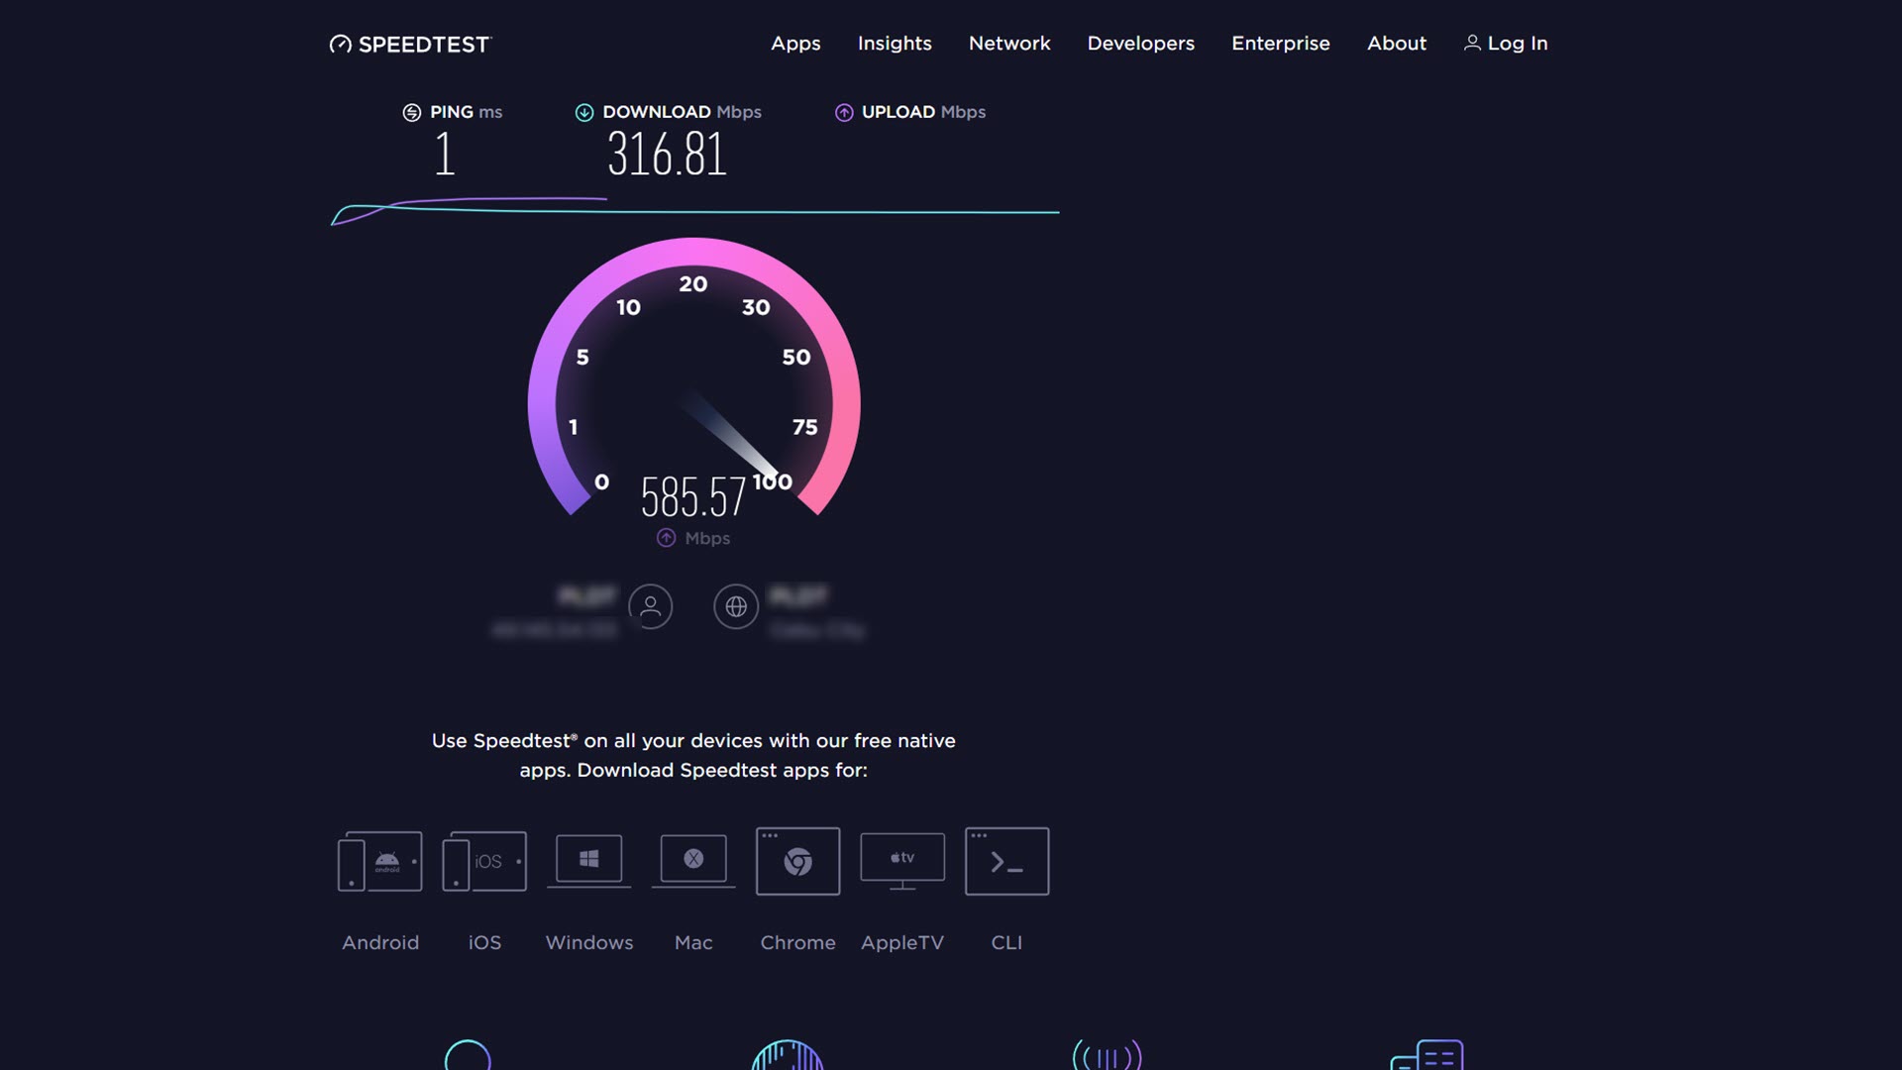Click the Download arrow icon
Screen dimensions: 1902x1070
pyautogui.click(x=584, y=113)
